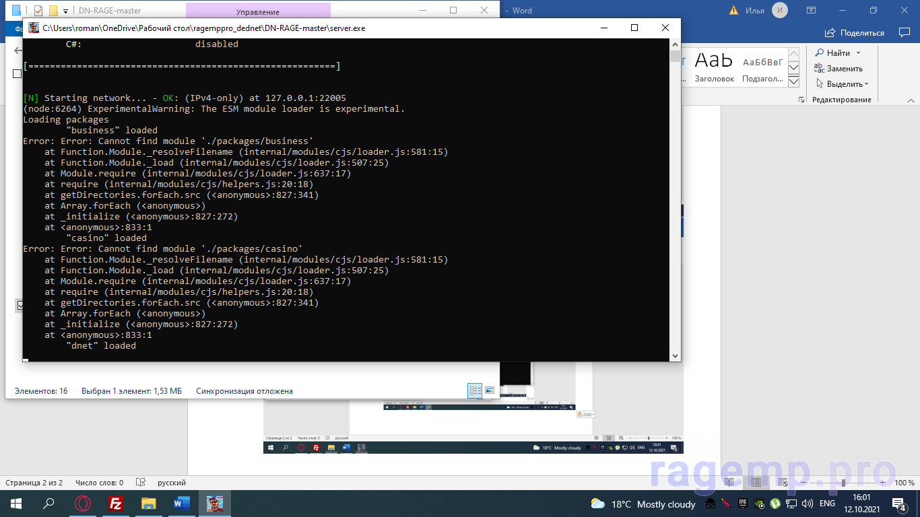This screenshot has height=517, width=920.
Task: Switch Explorer to large thumbnails view
Action: point(490,390)
